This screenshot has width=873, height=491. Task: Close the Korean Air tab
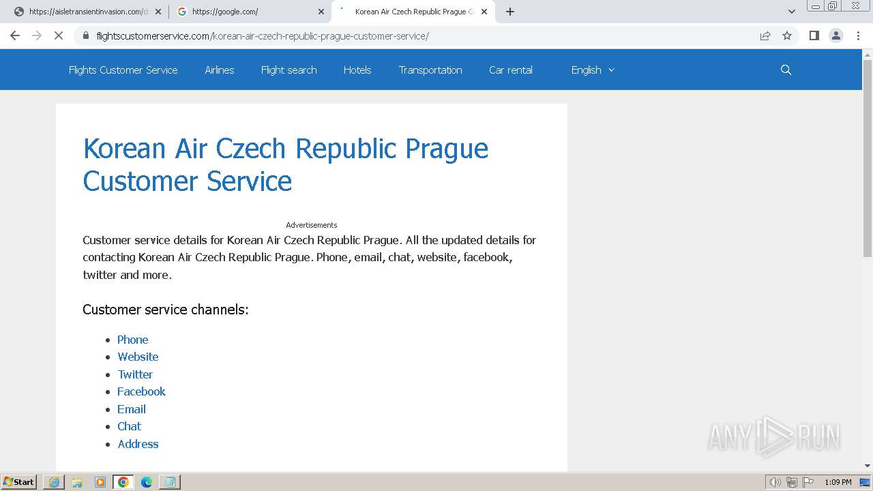point(484,12)
